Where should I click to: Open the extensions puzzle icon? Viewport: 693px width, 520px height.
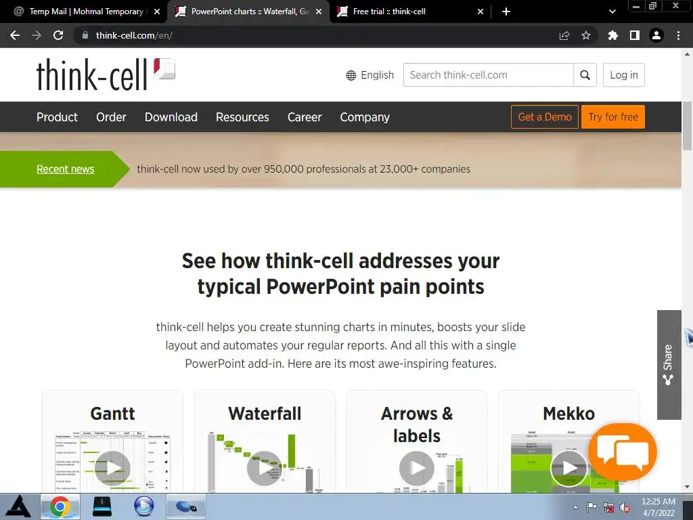613,35
